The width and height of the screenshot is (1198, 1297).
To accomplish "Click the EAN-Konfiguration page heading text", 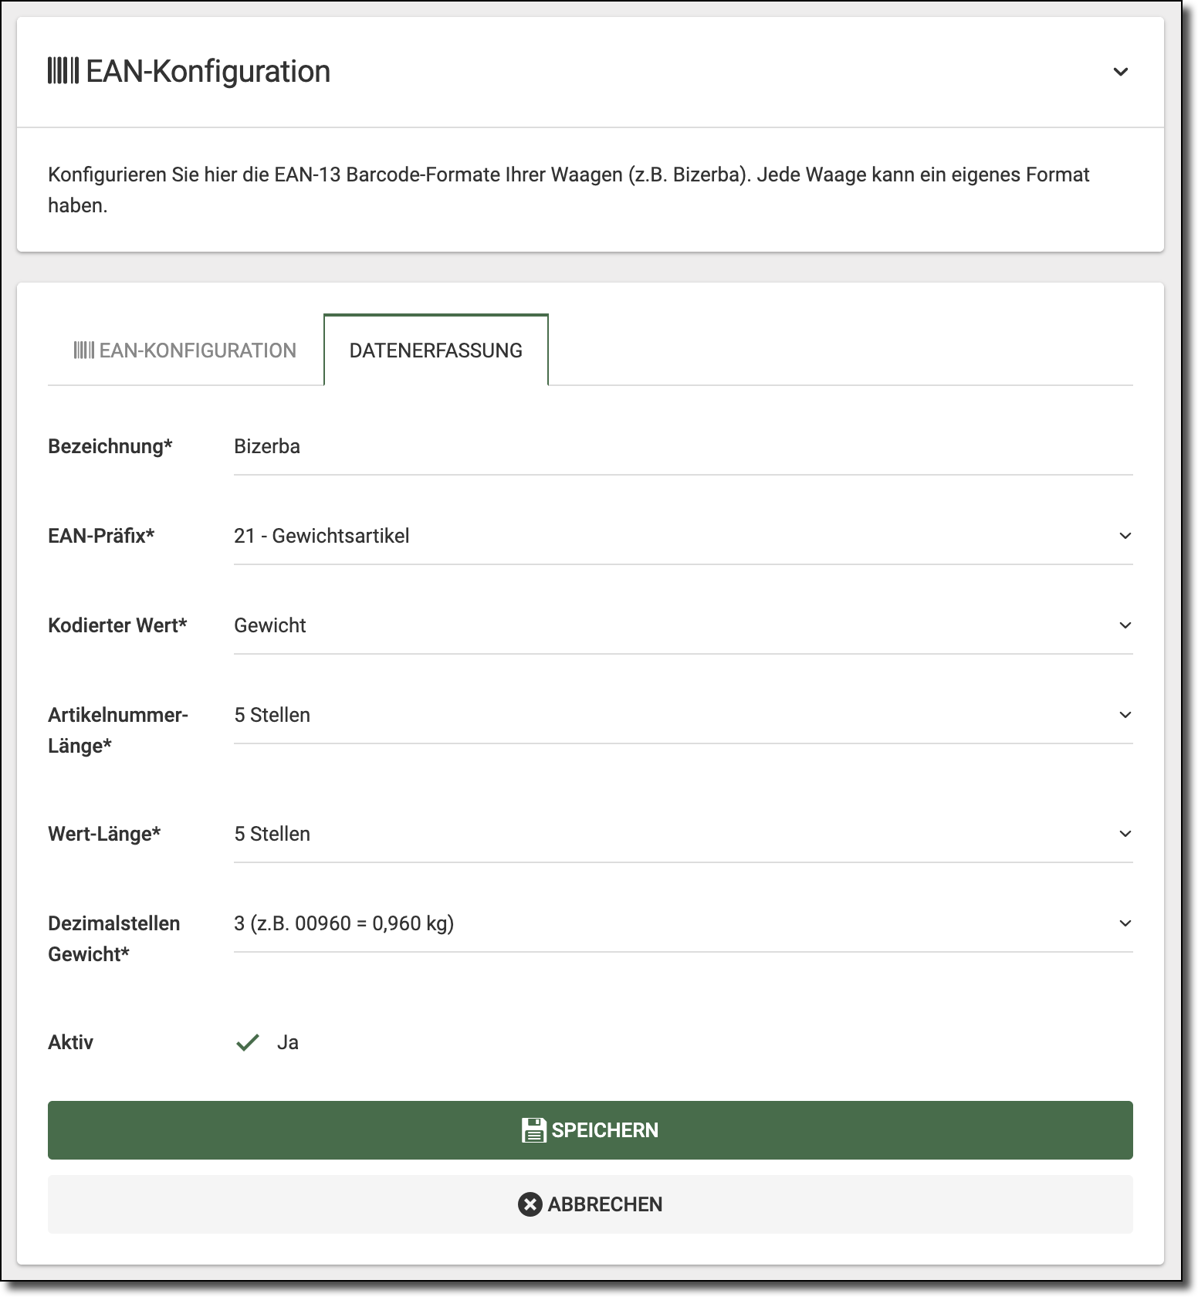I will 208,72.
